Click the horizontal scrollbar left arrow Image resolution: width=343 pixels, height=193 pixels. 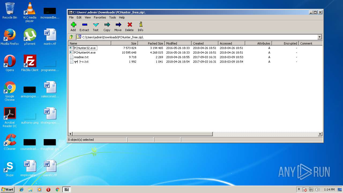[x=71, y=134]
